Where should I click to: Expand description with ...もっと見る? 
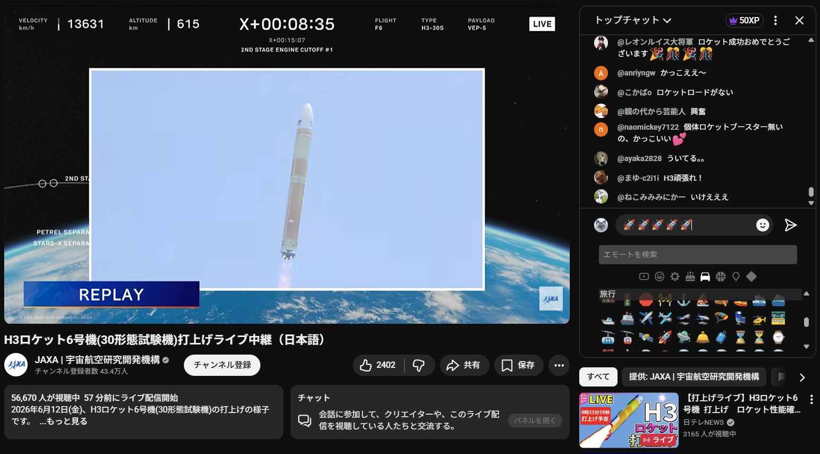[63, 421]
